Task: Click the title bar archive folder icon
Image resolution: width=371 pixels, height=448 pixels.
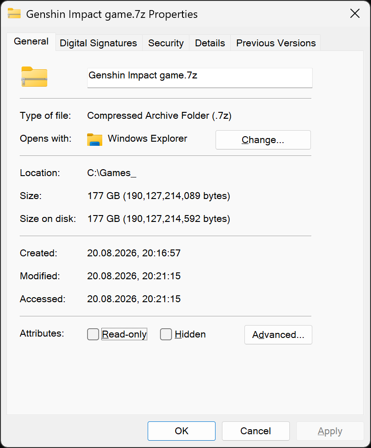Action: coord(14,13)
